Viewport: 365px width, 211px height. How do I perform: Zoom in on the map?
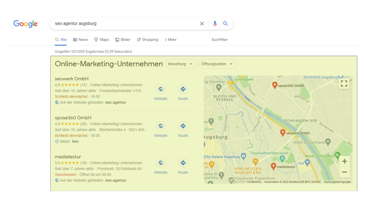[x=344, y=161]
